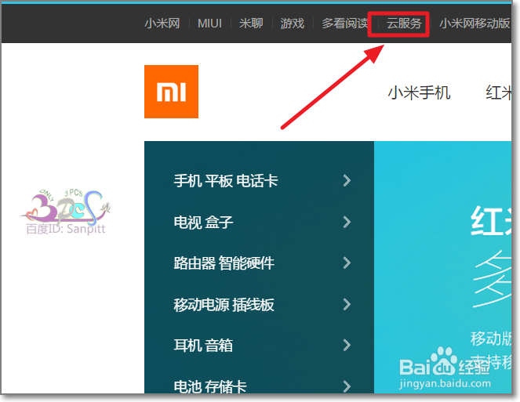This screenshot has height=402, width=520.
Task: Go to 米聊 in top bar
Action: [x=251, y=24]
